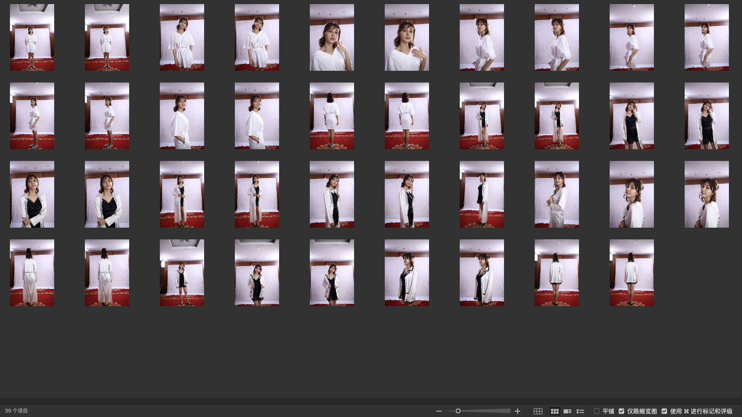Switch to list view icon

click(580, 411)
